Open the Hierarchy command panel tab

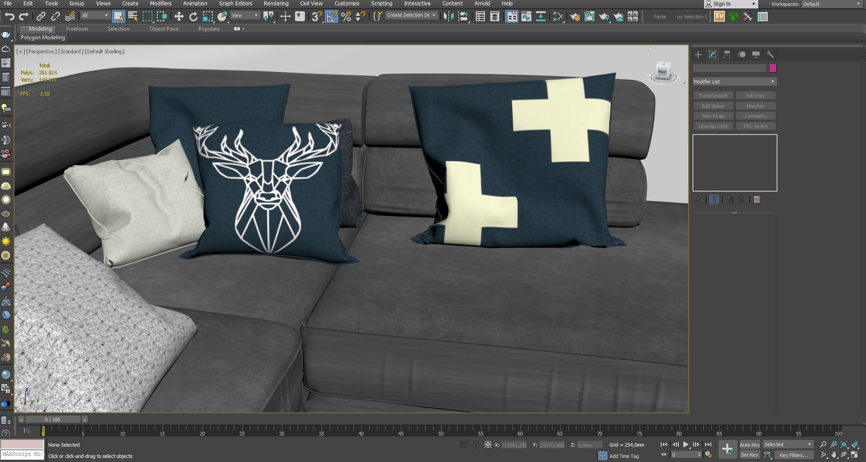727,55
